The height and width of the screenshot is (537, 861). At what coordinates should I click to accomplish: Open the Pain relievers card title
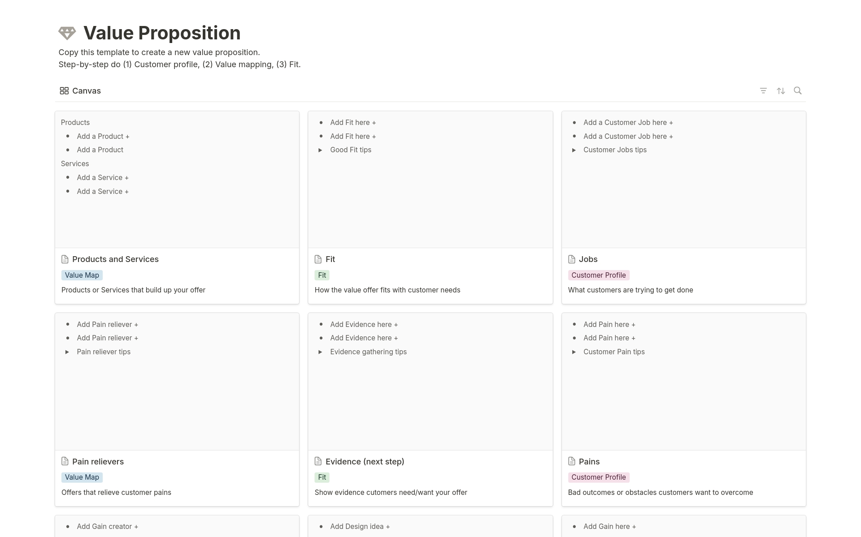(98, 461)
